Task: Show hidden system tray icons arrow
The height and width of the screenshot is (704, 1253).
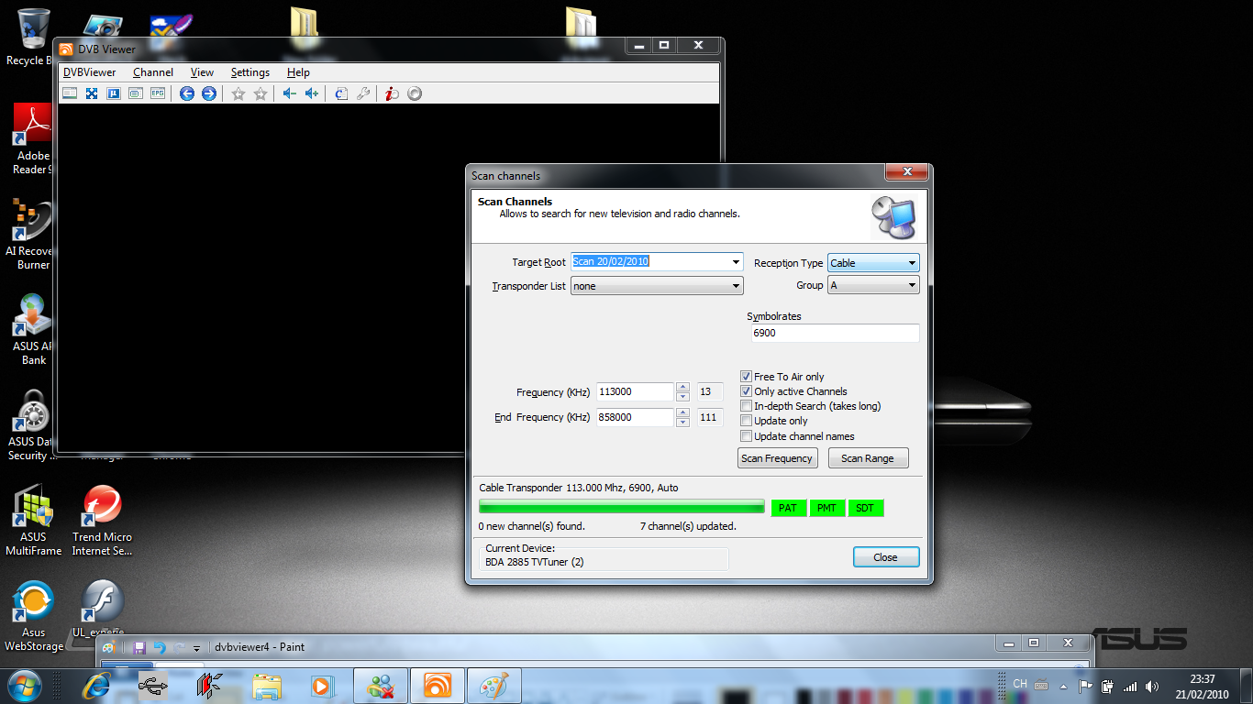Action: (x=1063, y=686)
